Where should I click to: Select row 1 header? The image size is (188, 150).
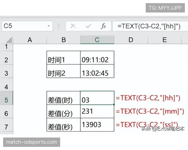6,47
